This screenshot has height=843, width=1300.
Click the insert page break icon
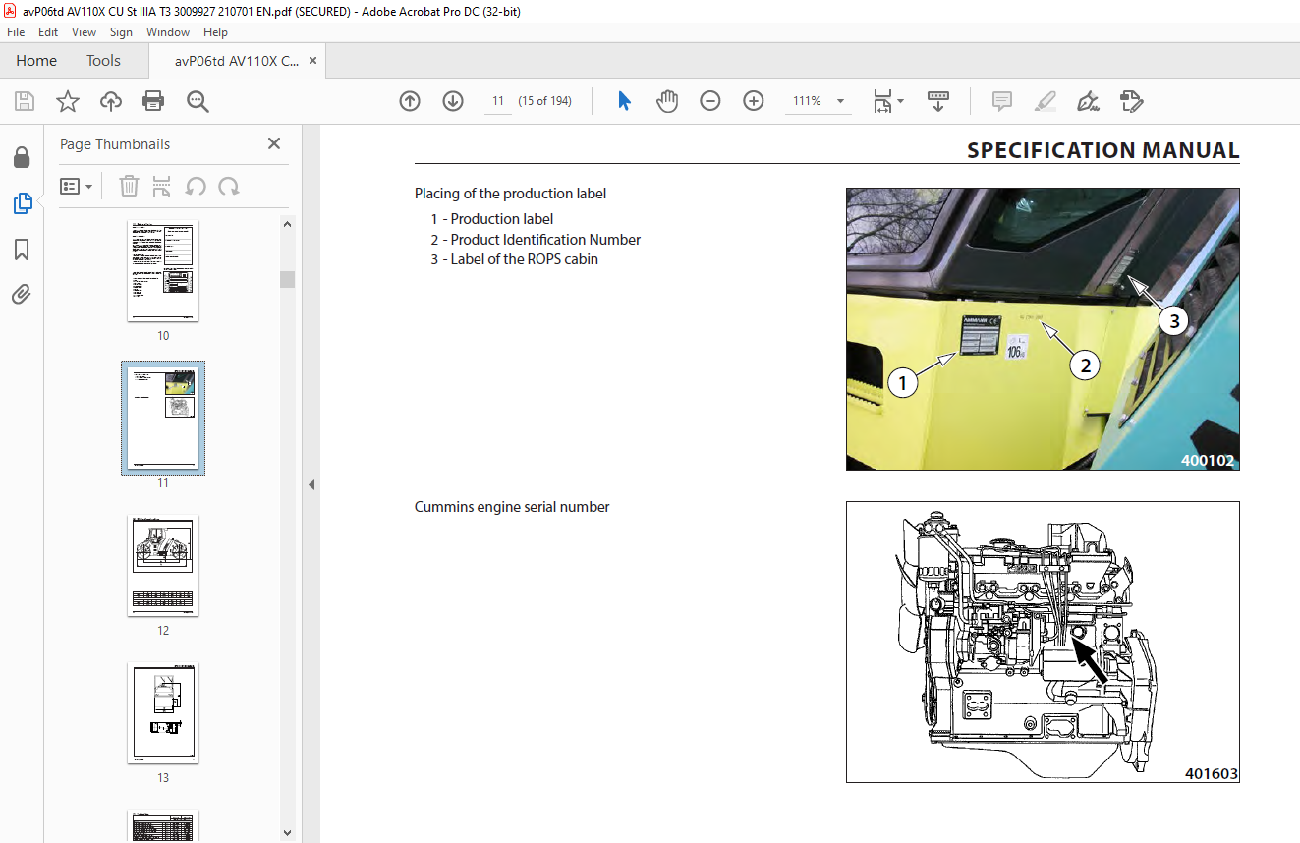(x=162, y=186)
